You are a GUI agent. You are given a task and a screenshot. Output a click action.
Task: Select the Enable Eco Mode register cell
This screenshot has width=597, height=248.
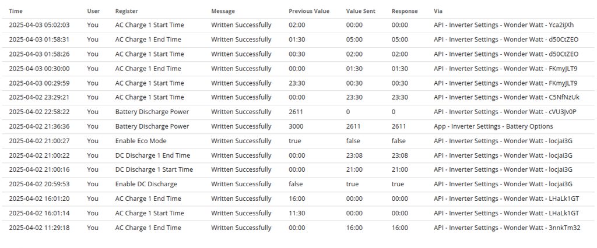tap(141, 141)
